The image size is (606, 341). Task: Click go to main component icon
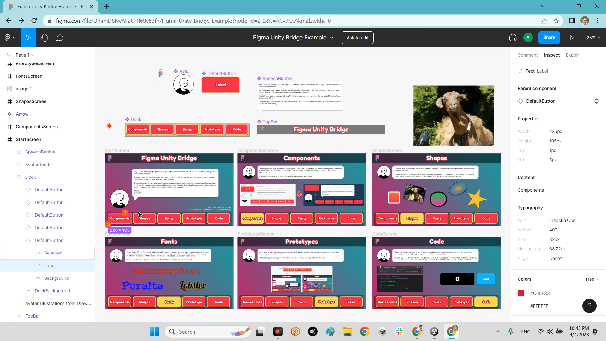(x=596, y=101)
